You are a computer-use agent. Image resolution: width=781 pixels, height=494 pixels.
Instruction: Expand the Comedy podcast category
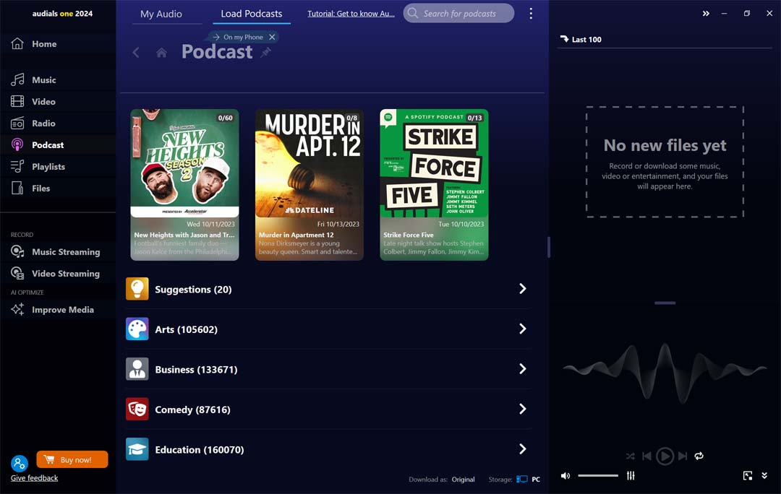click(522, 409)
